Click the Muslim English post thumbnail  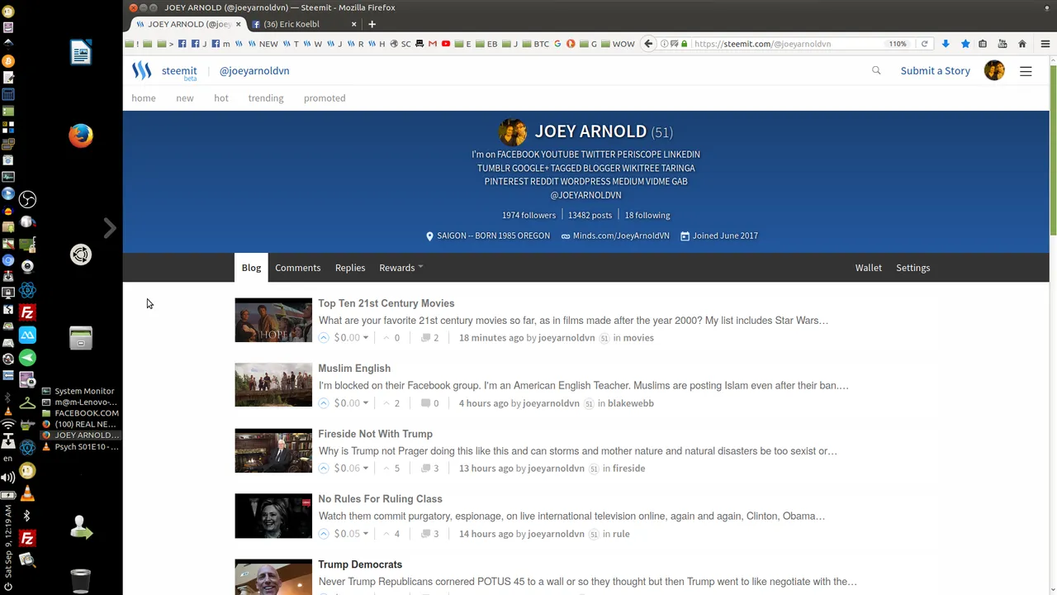pos(273,385)
